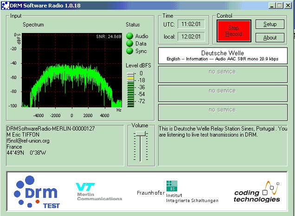Select the Deutsche Welle service
Viewport: 295px width, 216px height.
[223, 56]
